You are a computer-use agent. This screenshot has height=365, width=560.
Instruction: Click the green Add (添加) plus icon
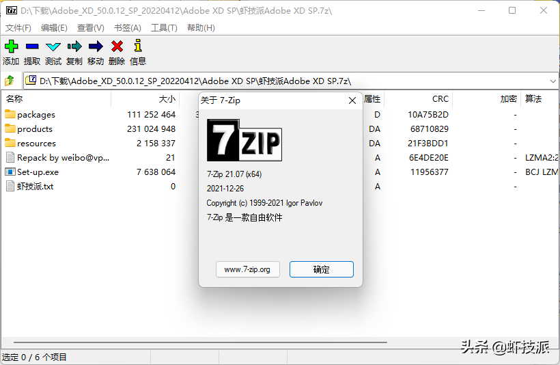(11, 46)
